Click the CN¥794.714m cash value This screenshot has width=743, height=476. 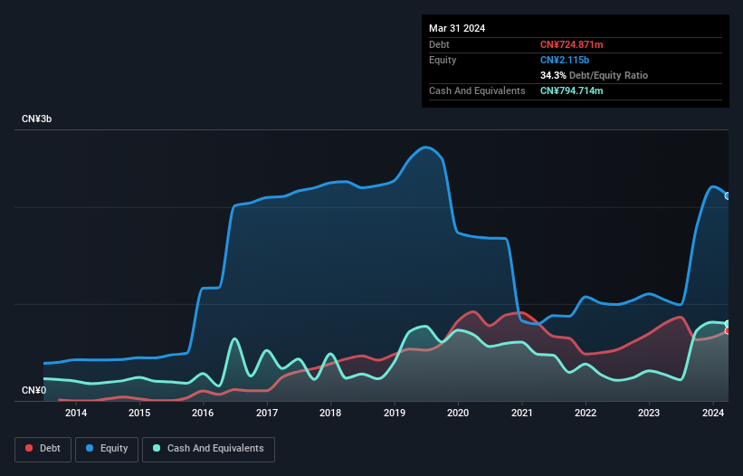pyautogui.click(x=571, y=90)
